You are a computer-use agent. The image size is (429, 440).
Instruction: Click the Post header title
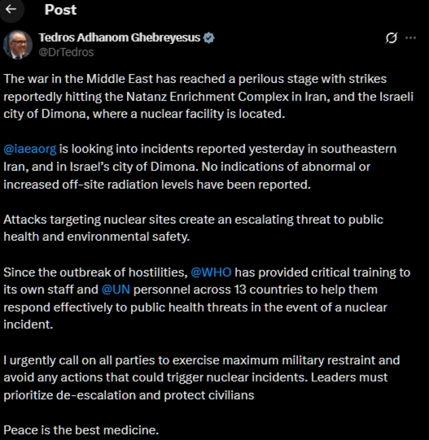click(61, 10)
